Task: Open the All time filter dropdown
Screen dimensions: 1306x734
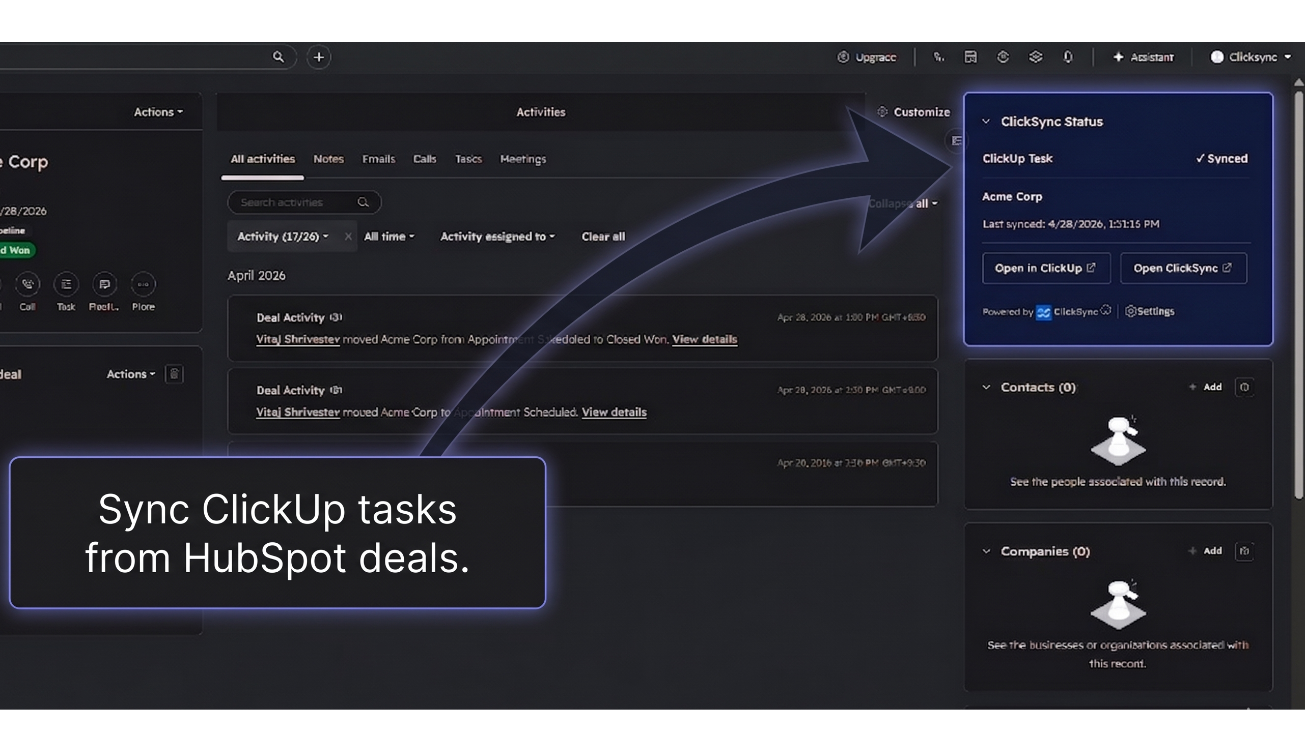Action: click(x=389, y=237)
